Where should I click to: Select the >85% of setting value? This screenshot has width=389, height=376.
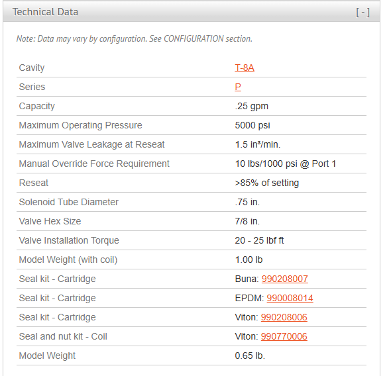click(x=266, y=183)
